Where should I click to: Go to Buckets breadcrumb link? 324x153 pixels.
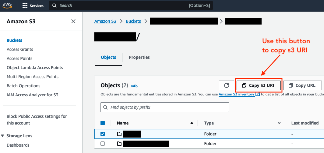click(x=133, y=21)
